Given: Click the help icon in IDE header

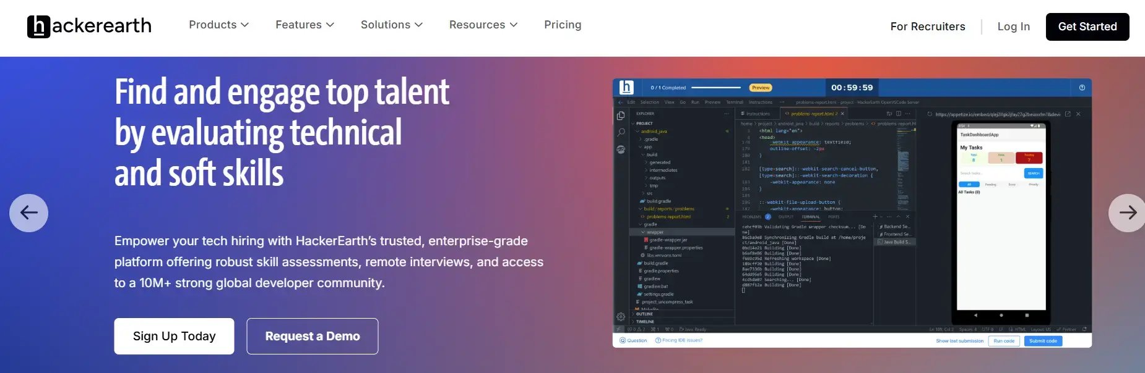Looking at the screenshot, I should (x=1082, y=88).
